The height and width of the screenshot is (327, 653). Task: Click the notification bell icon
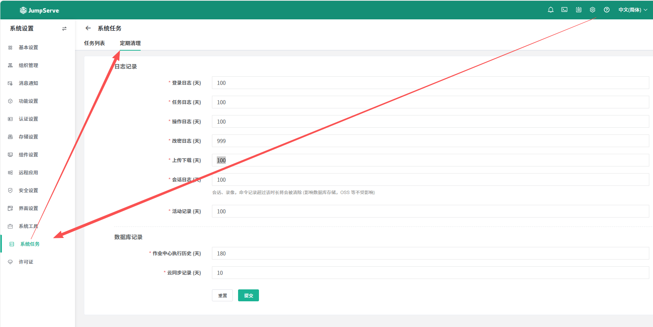[x=550, y=10]
